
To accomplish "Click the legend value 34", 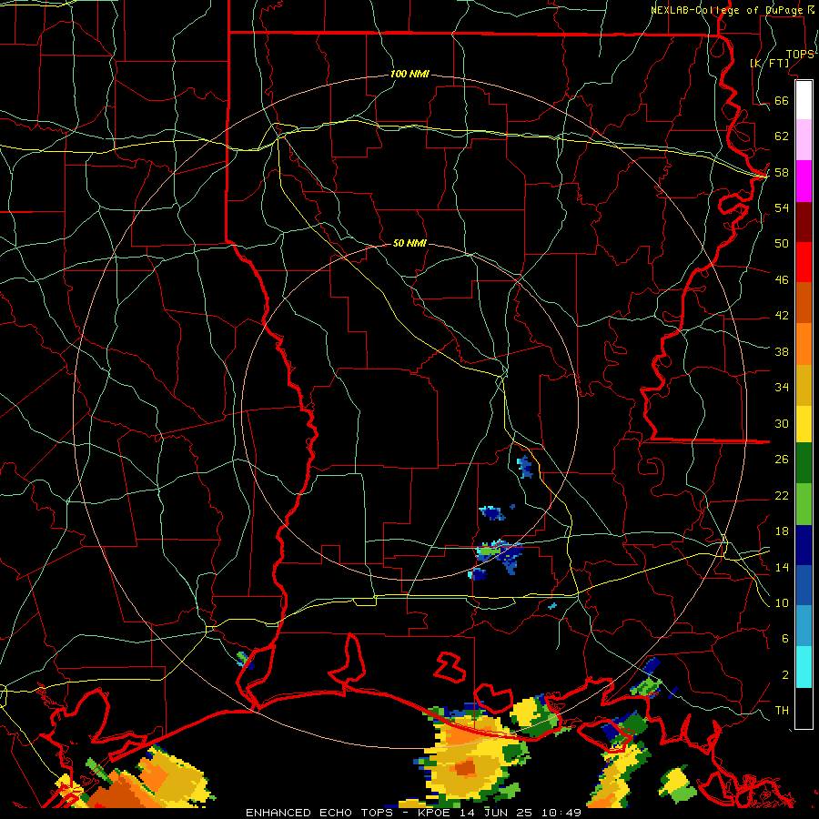I will tap(782, 388).
